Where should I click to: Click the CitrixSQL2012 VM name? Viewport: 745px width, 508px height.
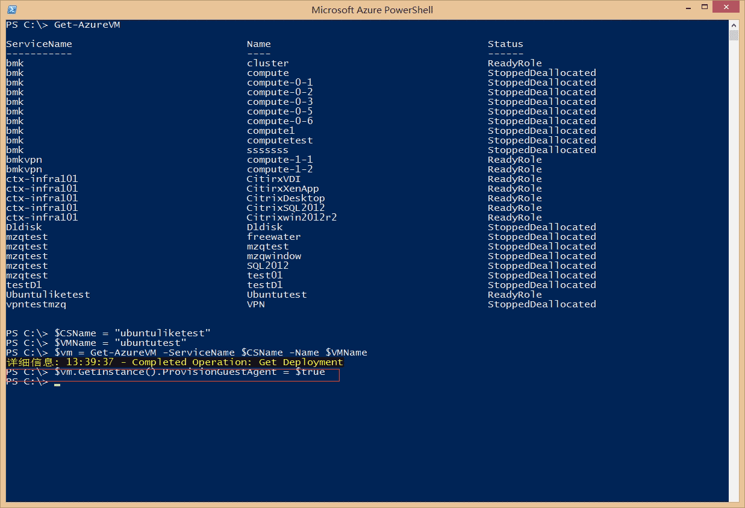tap(285, 208)
